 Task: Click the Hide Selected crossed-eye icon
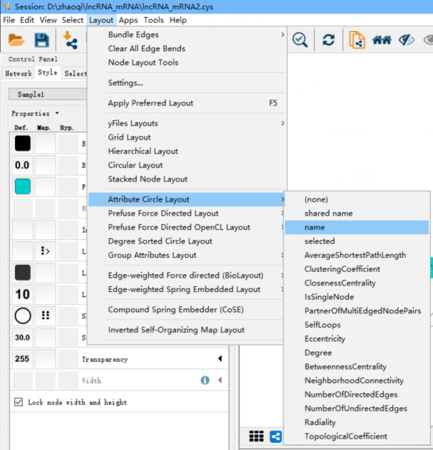pyautogui.click(x=407, y=41)
